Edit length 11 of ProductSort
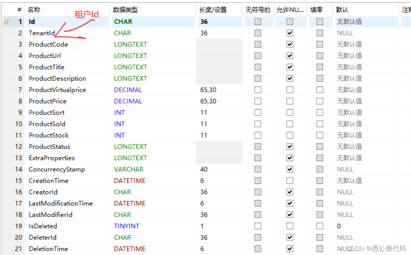 (x=203, y=113)
